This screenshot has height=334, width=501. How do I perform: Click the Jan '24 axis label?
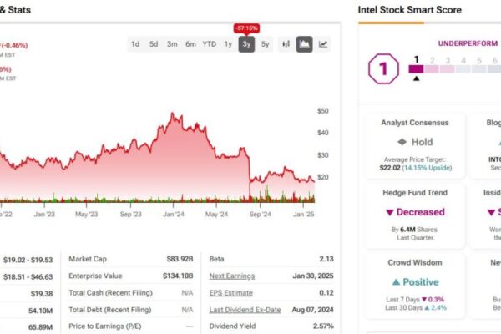point(174,214)
